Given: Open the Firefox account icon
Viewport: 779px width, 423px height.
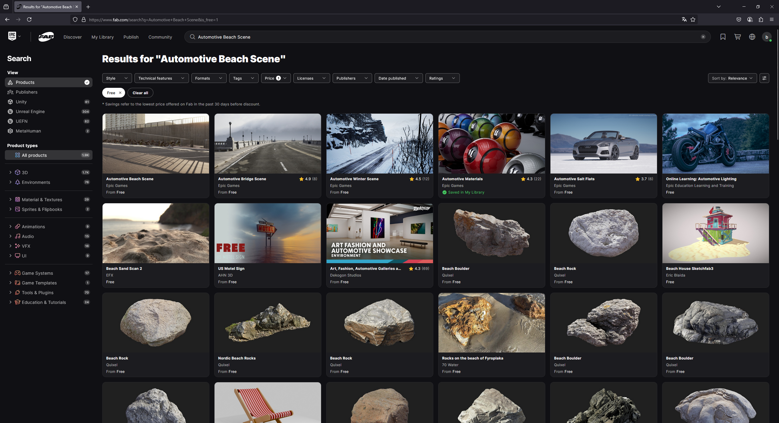Looking at the screenshot, I should click(x=750, y=19).
